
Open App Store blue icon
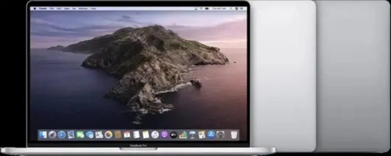click(x=211, y=135)
